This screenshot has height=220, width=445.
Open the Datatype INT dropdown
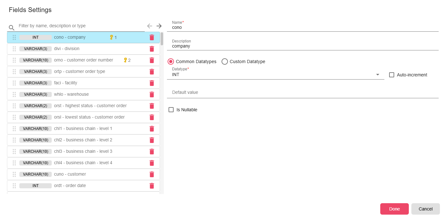point(276,74)
